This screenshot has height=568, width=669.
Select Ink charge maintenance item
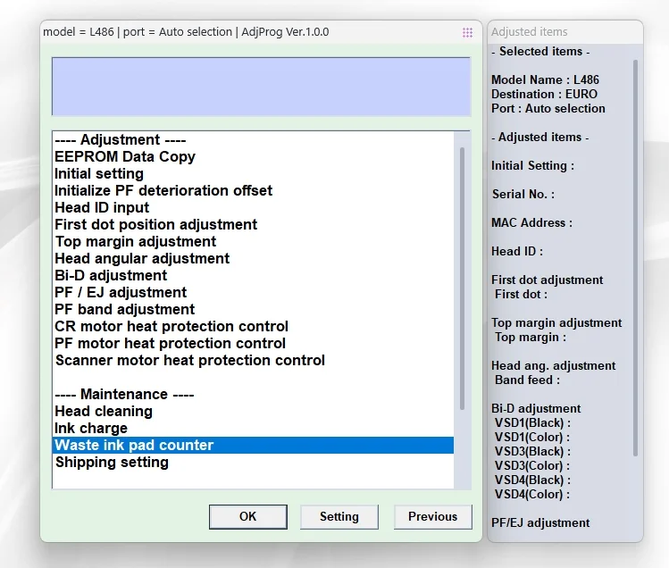253,428
